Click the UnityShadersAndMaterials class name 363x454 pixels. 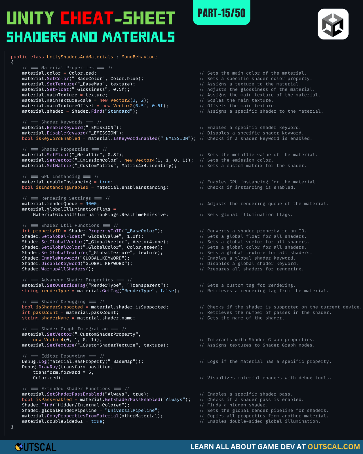[x=80, y=57]
